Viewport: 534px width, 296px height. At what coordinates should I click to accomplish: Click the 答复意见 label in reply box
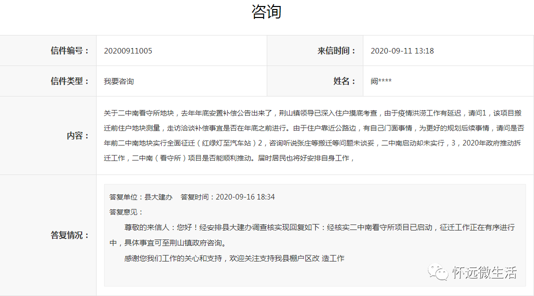pyautogui.click(x=126, y=212)
